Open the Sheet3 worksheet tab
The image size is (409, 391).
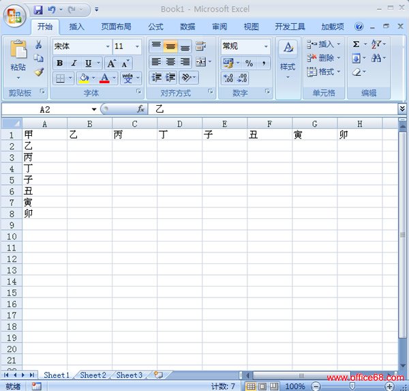pos(130,375)
